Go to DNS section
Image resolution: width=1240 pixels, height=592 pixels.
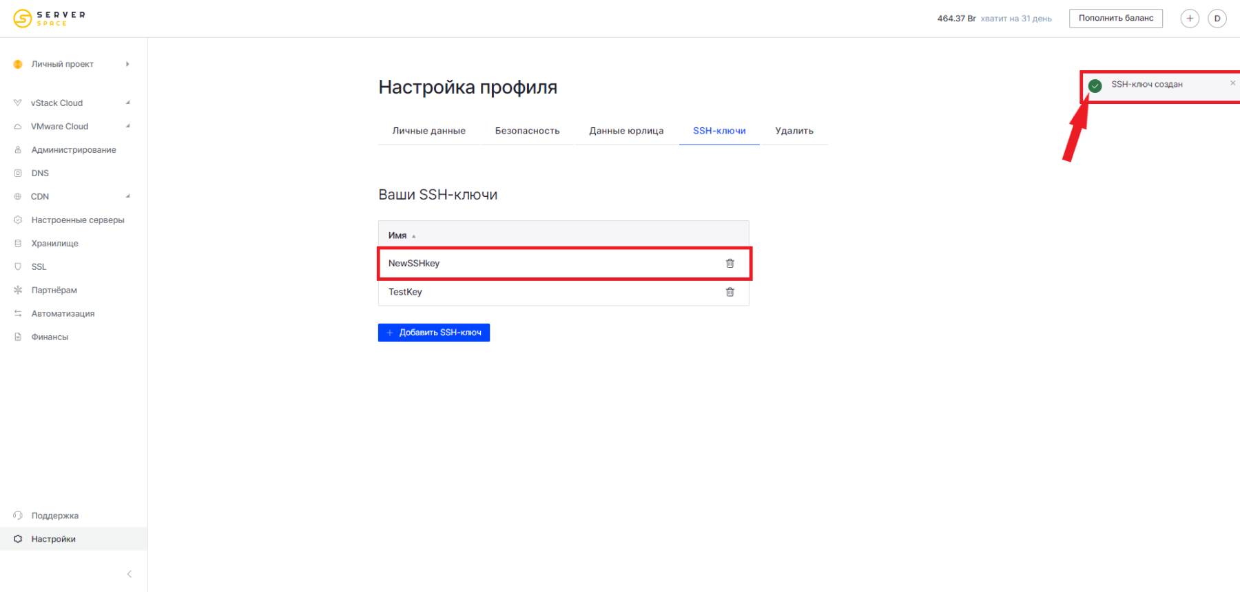point(40,173)
